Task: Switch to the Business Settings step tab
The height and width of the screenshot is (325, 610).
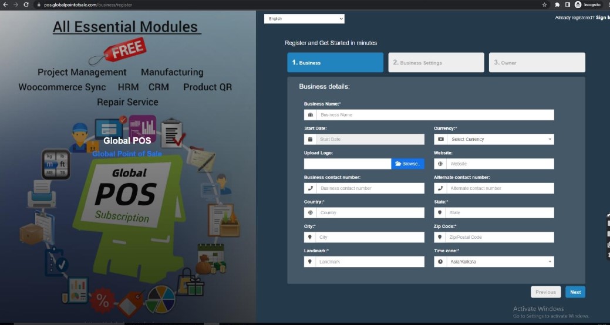Action: point(436,63)
